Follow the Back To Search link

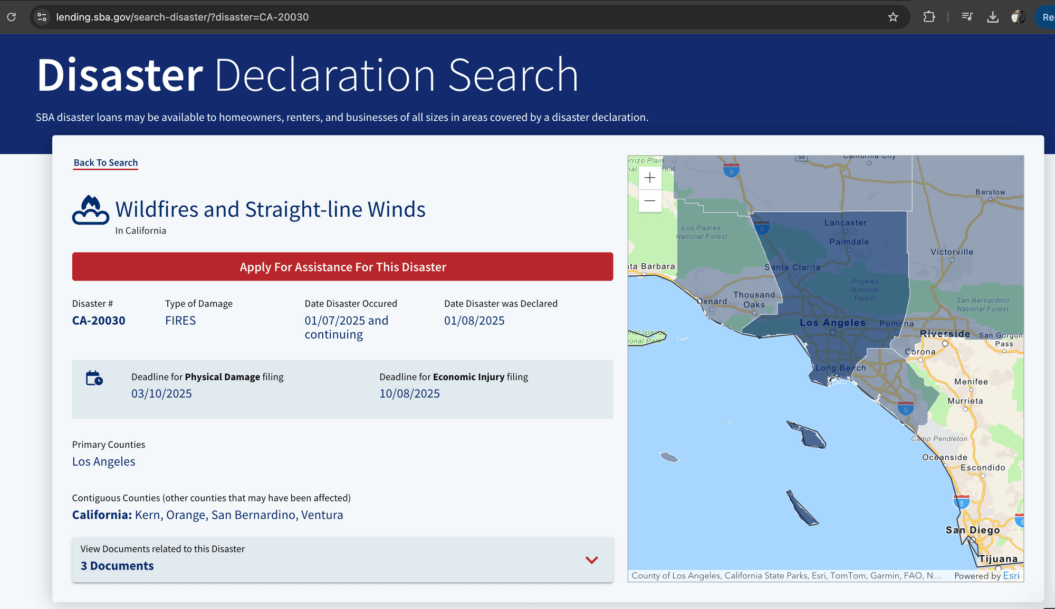coord(105,162)
